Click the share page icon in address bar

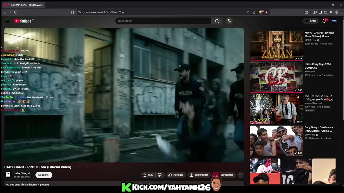tap(254, 12)
